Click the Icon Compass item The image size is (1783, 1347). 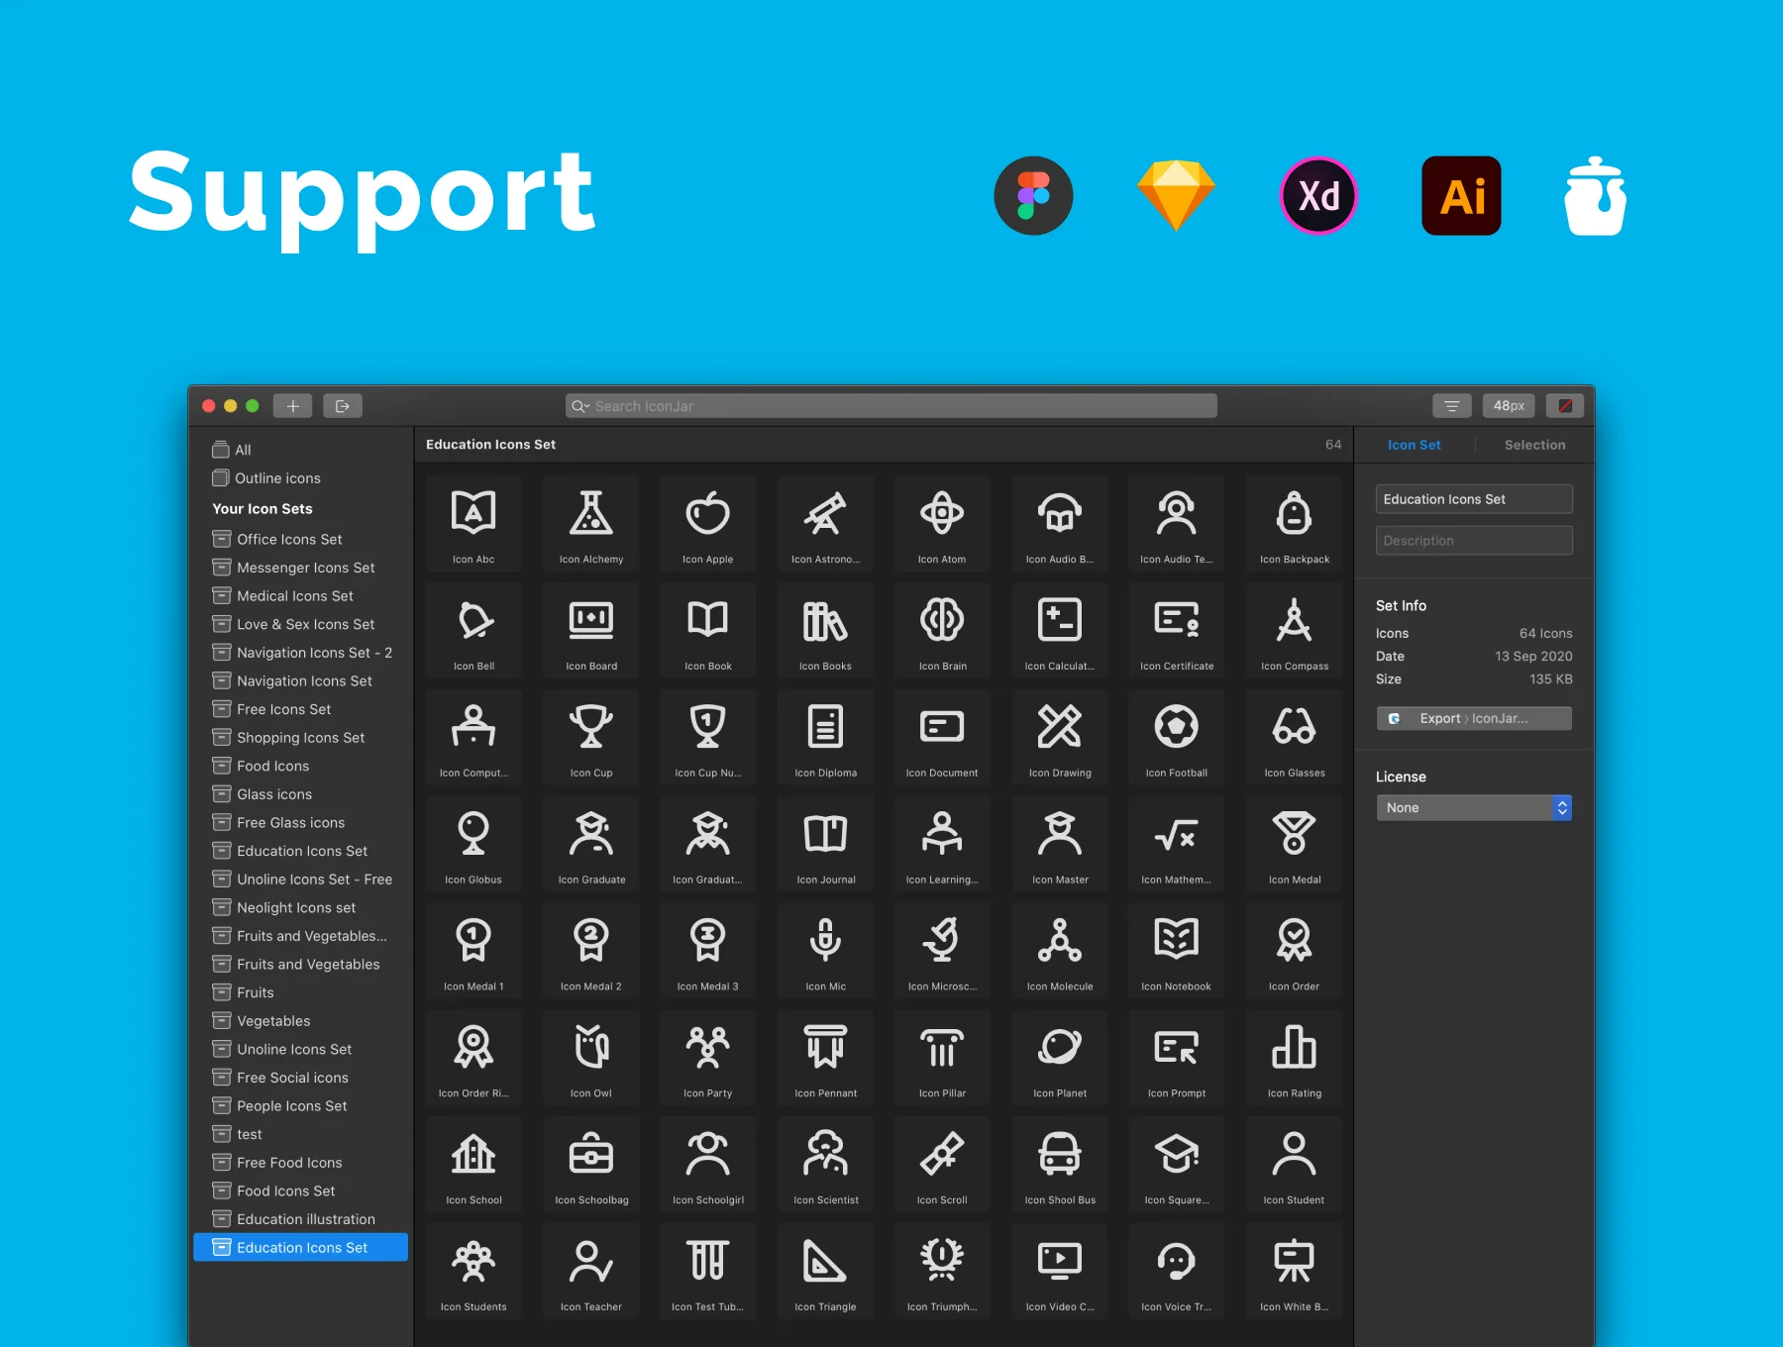tap(1295, 630)
